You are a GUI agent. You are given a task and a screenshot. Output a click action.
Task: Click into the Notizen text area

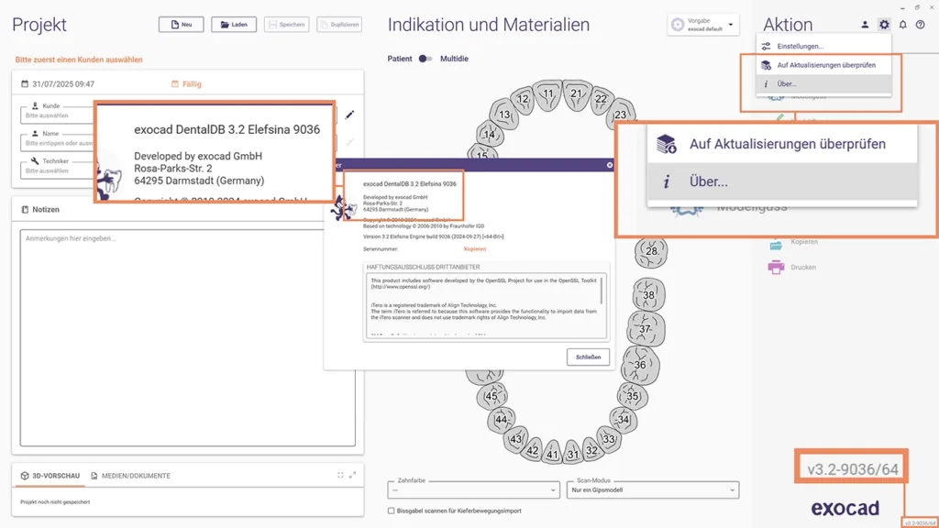[x=187, y=337]
